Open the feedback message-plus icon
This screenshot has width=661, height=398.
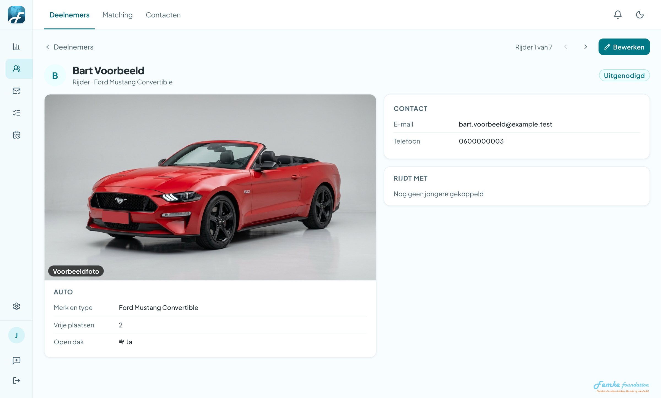(17, 360)
